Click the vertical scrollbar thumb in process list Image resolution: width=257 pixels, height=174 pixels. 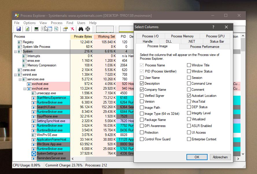(243, 44)
